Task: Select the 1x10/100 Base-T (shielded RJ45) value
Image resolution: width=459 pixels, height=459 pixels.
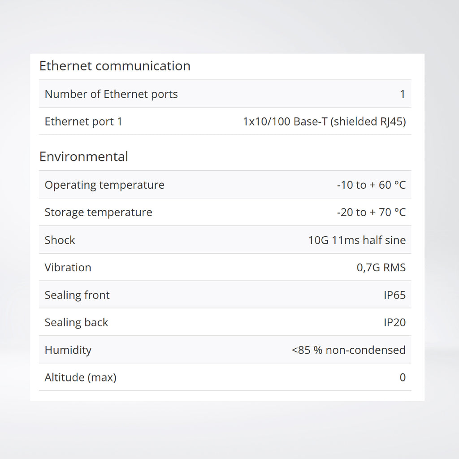Action: coord(324,121)
